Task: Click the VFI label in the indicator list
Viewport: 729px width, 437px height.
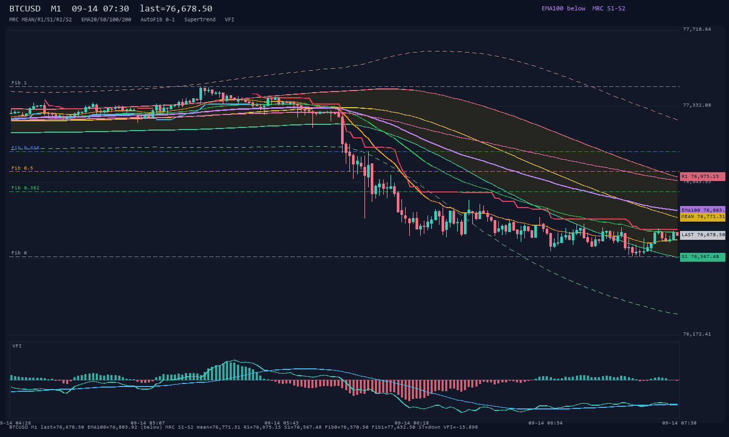Action: click(230, 19)
